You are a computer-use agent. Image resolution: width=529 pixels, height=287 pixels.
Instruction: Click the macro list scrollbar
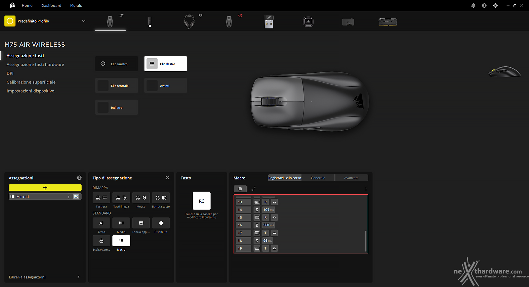366,241
